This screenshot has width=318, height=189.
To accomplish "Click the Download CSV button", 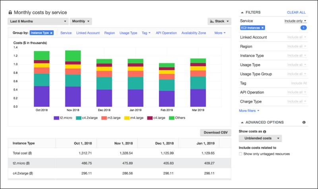I will [215, 132].
